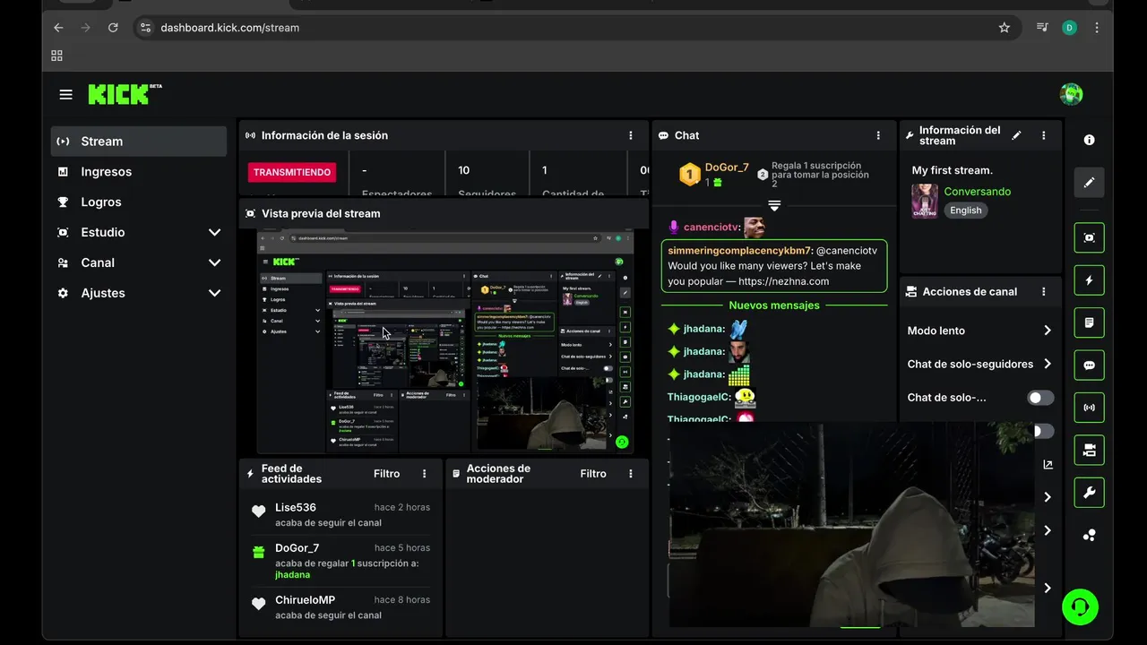This screenshot has height=645, width=1147.
Task: Click the edit pencil in right toolbar
Action: (x=1090, y=182)
